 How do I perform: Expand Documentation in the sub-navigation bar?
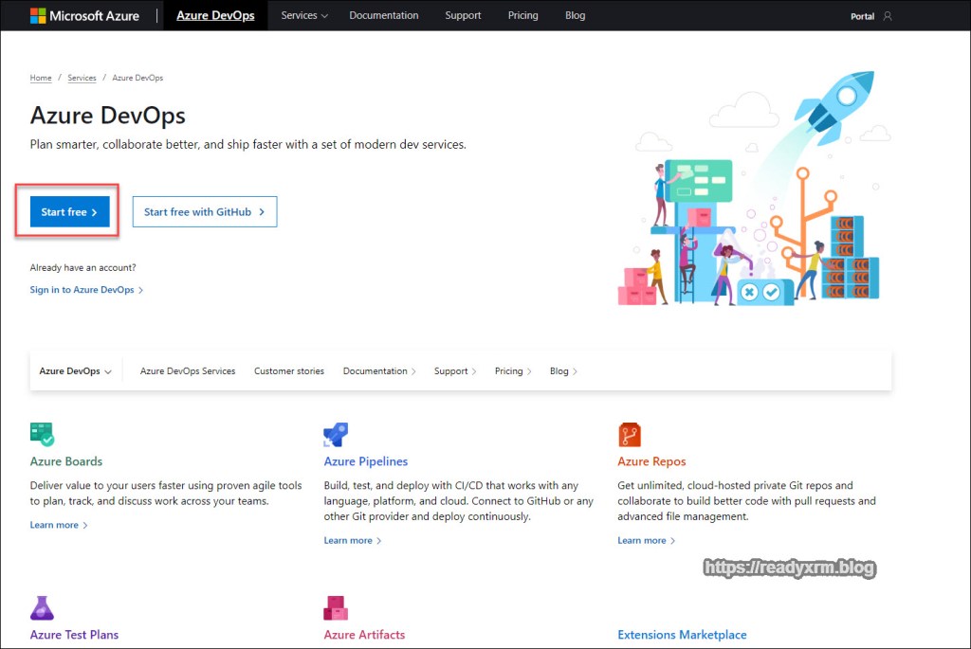(379, 371)
